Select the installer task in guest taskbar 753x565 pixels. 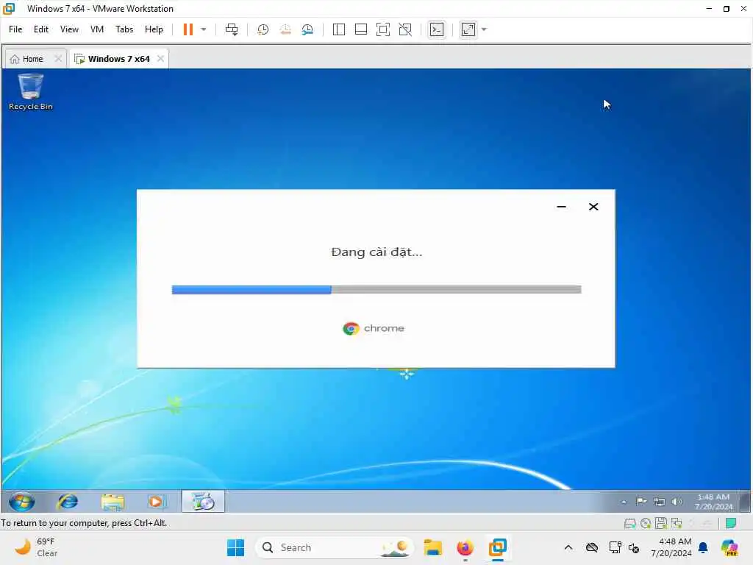pyautogui.click(x=203, y=502)
